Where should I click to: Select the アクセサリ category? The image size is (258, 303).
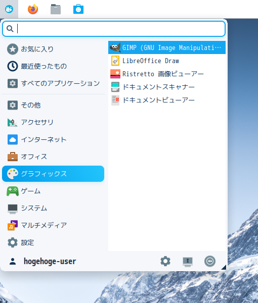coord(53,122)
